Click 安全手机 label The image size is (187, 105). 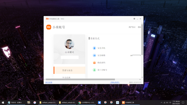point(101,48)
